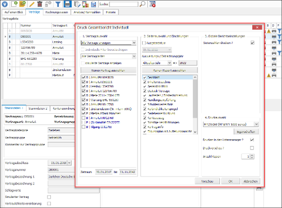
Task: Click the documents-with-pen toolbar icon
Action: (77, 4)
